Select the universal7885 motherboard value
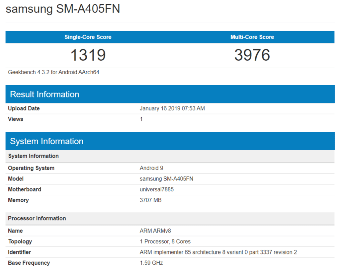The height and width of the screenshot is (272, 340). point(157,189)
